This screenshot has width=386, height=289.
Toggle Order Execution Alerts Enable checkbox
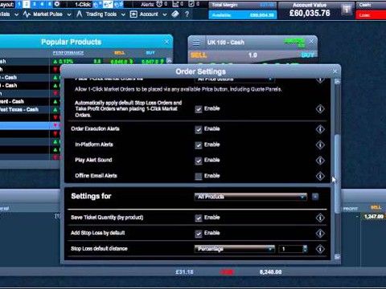[x=199, y=129]
